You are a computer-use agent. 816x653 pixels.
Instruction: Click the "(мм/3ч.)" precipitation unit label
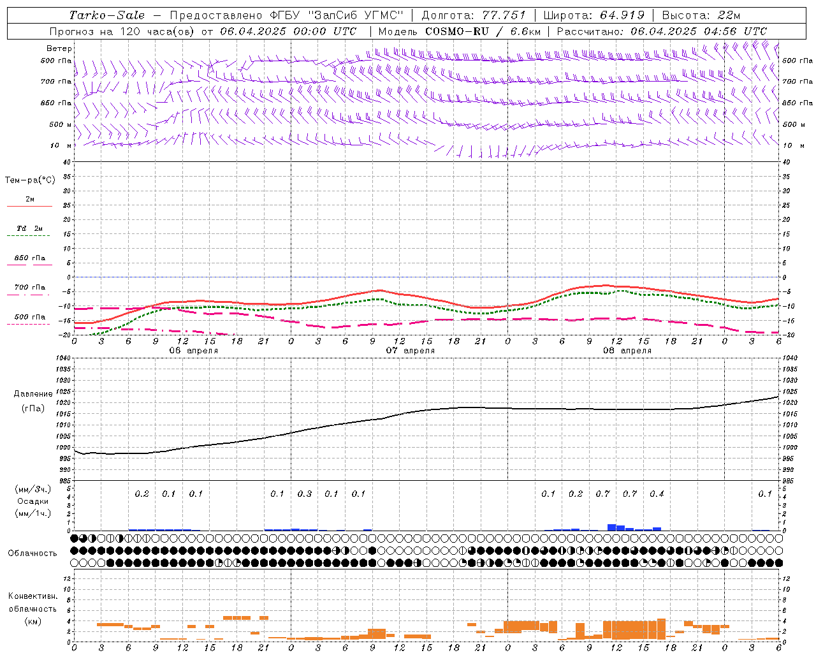(x=33, y=489)
